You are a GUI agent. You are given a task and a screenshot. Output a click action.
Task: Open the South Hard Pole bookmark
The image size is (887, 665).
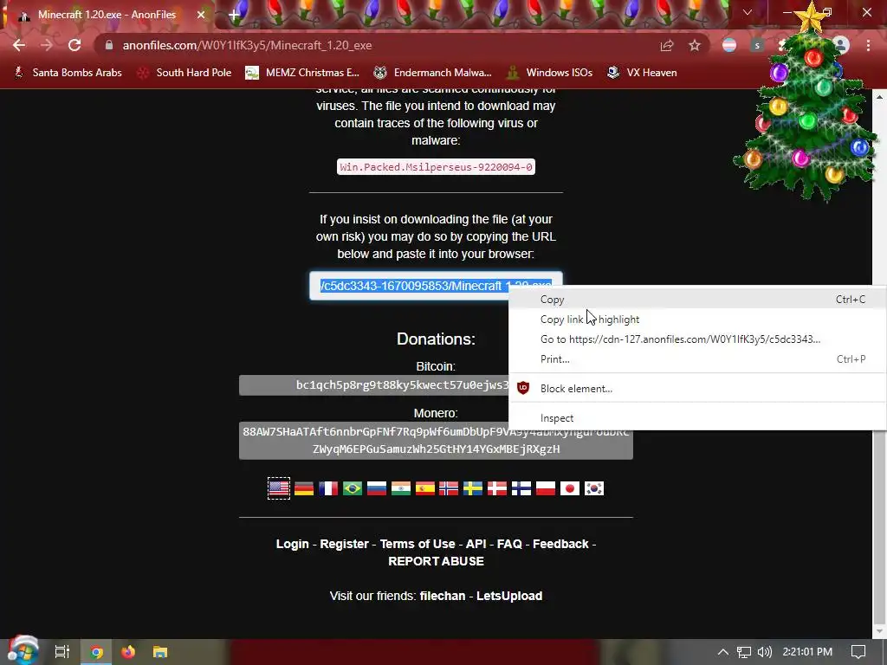(x=185, y=73)
